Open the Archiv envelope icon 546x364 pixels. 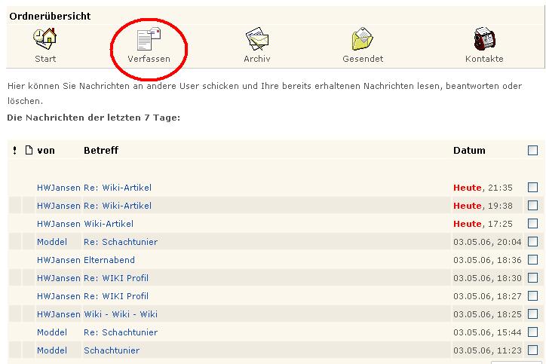(x=257, y=38)
